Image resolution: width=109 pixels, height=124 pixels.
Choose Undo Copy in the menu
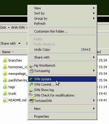[x=62, y=49]
